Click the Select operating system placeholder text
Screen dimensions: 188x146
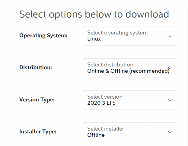pos(117,33)
